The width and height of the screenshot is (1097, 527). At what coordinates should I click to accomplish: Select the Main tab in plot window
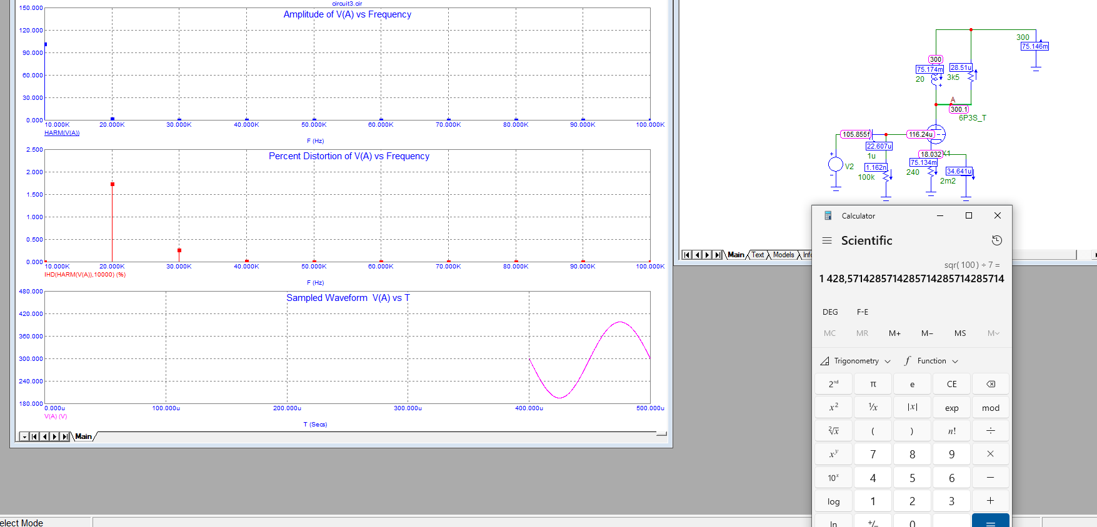pyautogui.click(x=84, y=436)
